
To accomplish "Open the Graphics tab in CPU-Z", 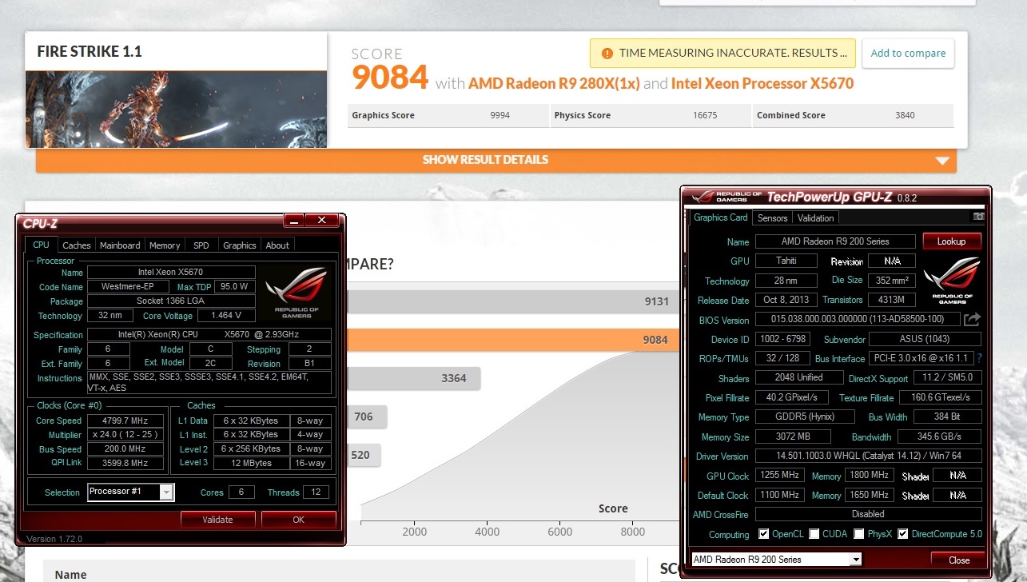I will [240, 245].
